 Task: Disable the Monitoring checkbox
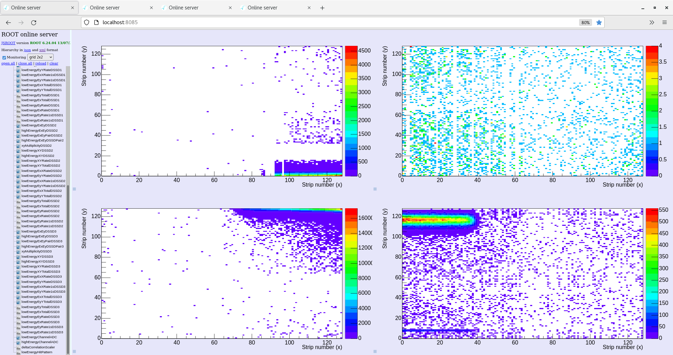coord(4,57)
